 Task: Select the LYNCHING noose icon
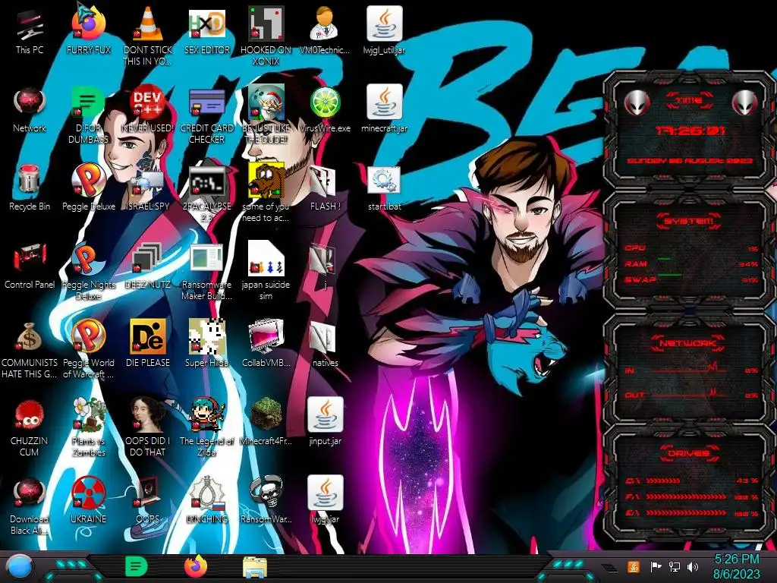pos(207,493)
